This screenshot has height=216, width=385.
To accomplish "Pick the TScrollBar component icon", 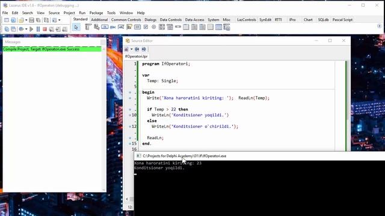I will [x=178, y=27].
